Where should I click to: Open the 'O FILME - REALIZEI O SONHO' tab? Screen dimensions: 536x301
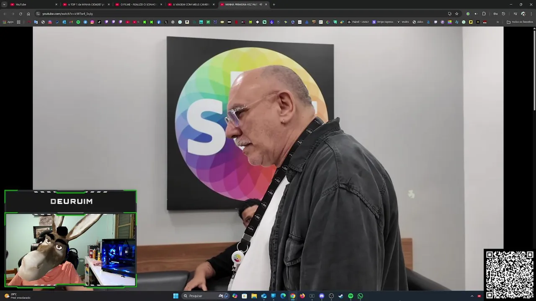click(x=138, y=4)
